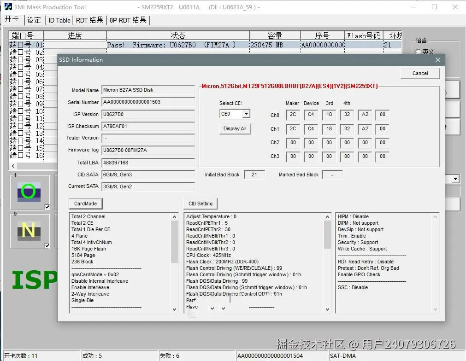The image size is (466, 361).
Task: Select the 端口号 01 row
Action: [206, 45]
